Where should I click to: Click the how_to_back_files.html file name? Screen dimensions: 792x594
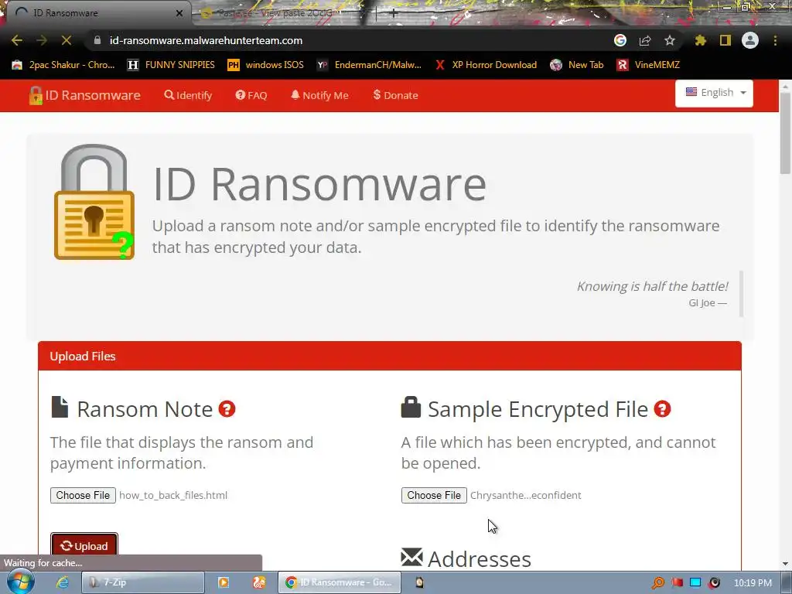[x=173, y=496]
